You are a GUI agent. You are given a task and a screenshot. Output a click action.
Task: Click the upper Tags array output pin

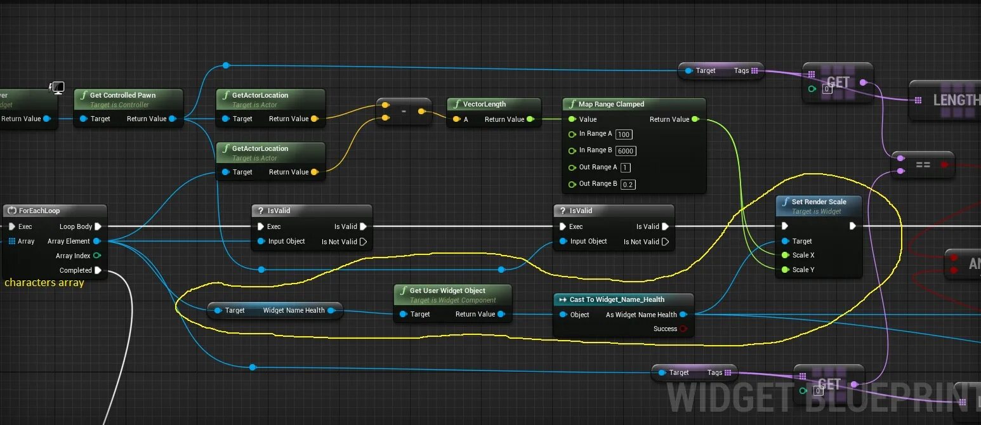click(754, 70)
